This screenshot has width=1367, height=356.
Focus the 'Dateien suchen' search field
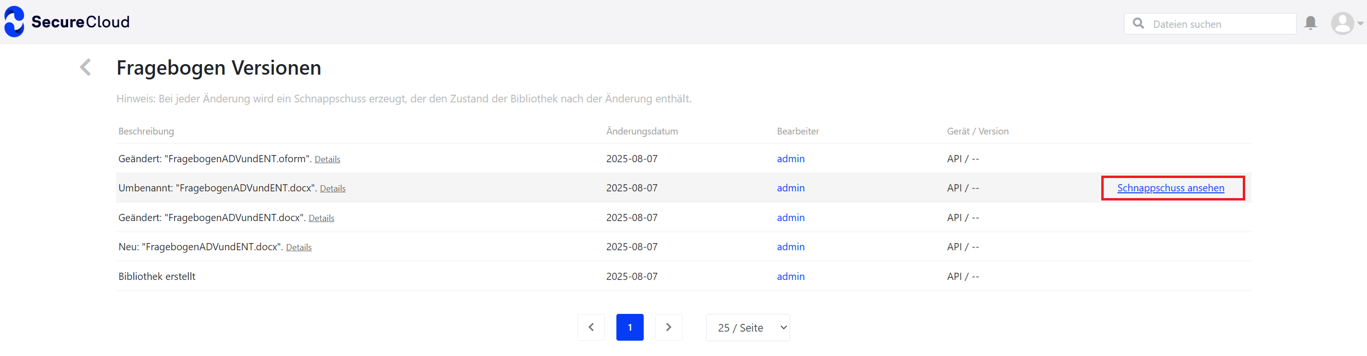click(x=1209, y=24)
